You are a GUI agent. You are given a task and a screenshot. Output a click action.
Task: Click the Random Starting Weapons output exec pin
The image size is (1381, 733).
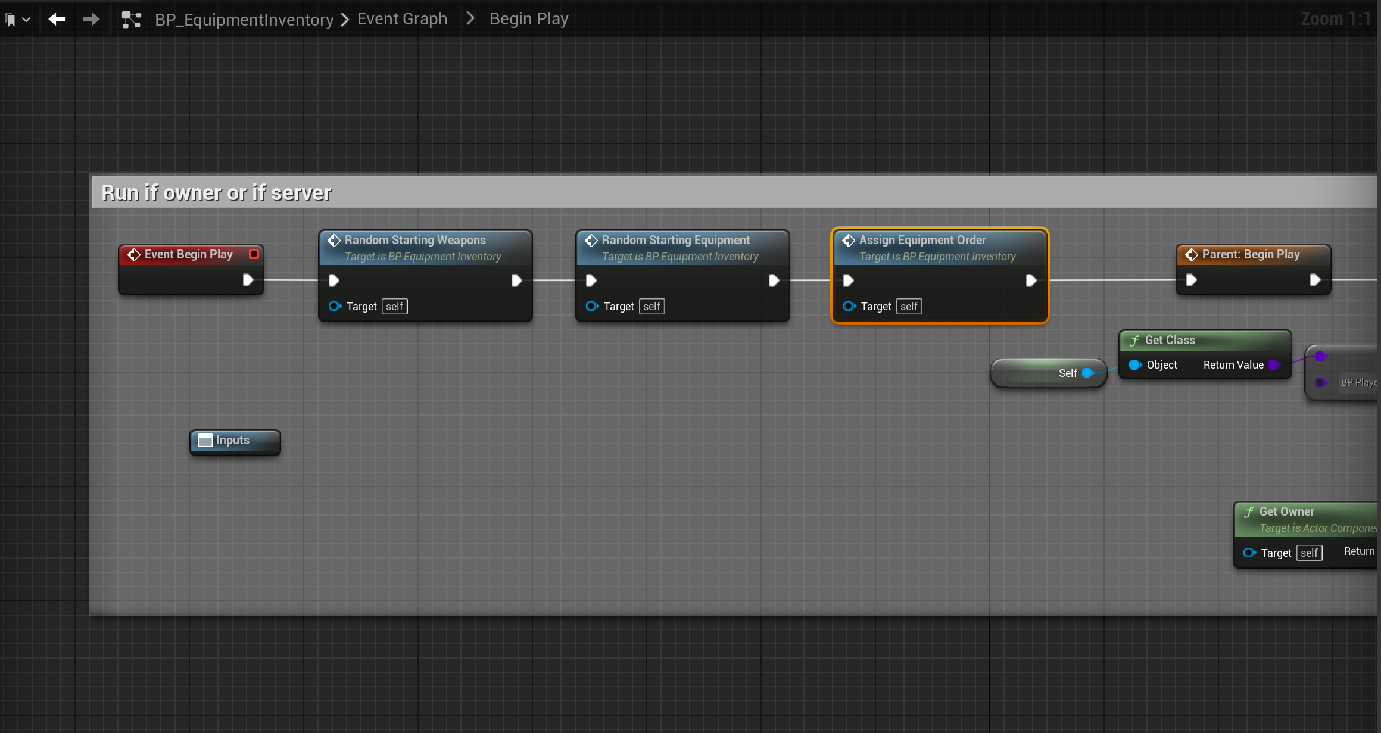(x=516, y=280)
